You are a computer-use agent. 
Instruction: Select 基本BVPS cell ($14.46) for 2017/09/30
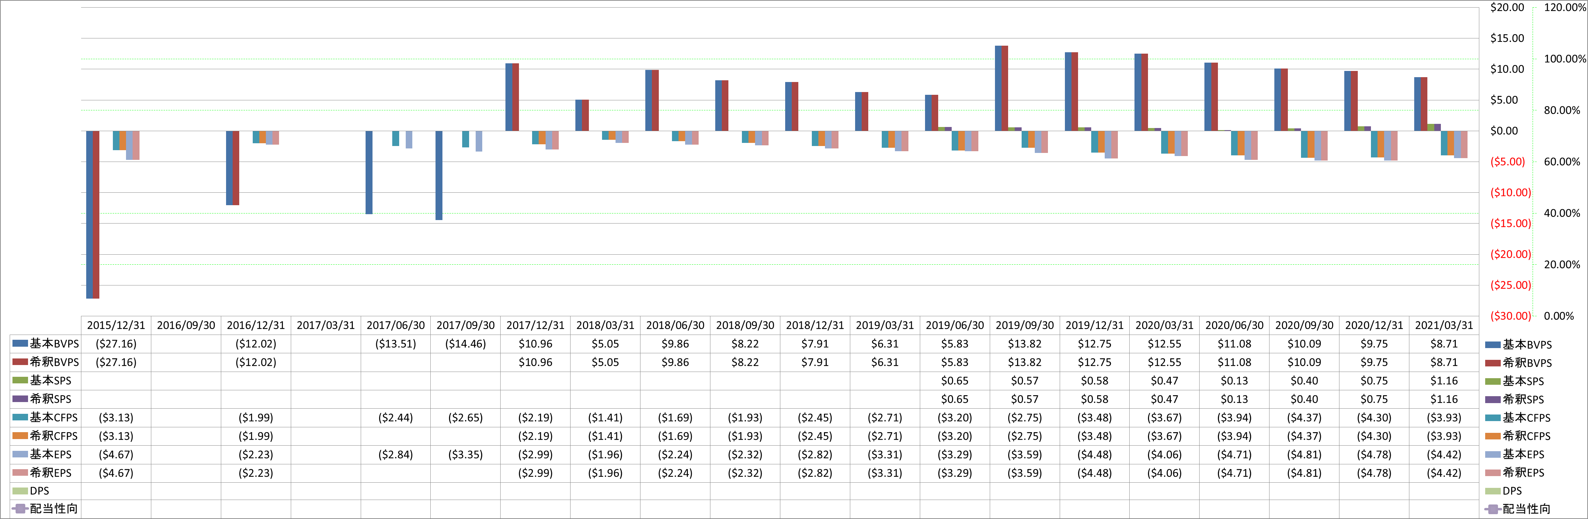click(x=465, y=344)
